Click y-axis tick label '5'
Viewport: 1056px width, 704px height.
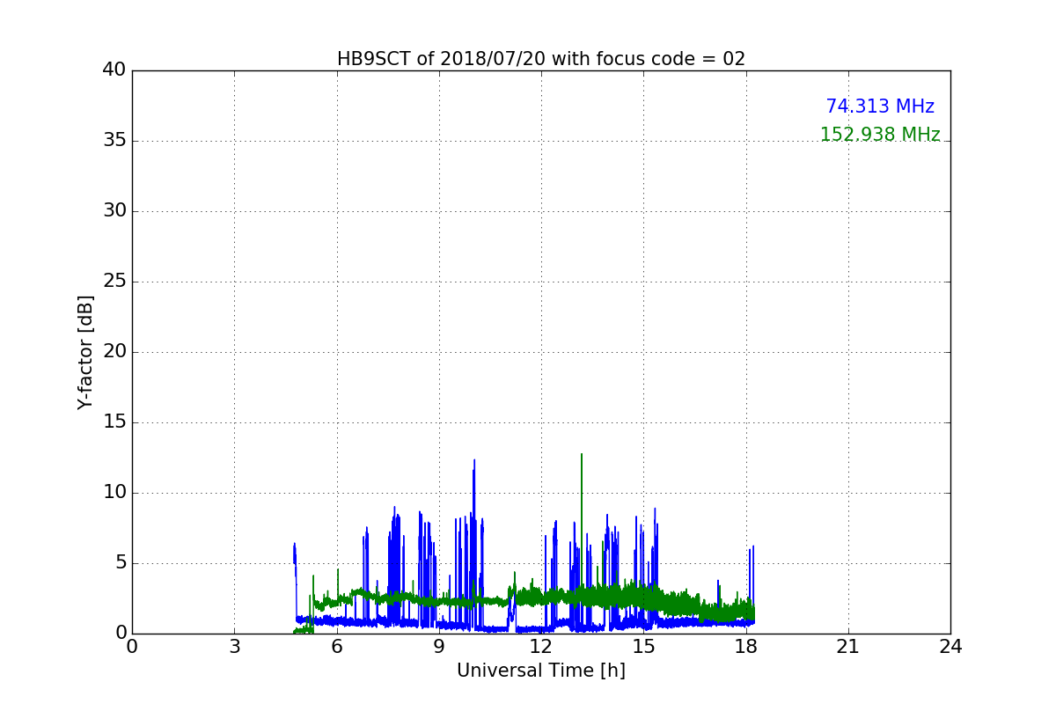pyautogui.click(x=121, y=563)
